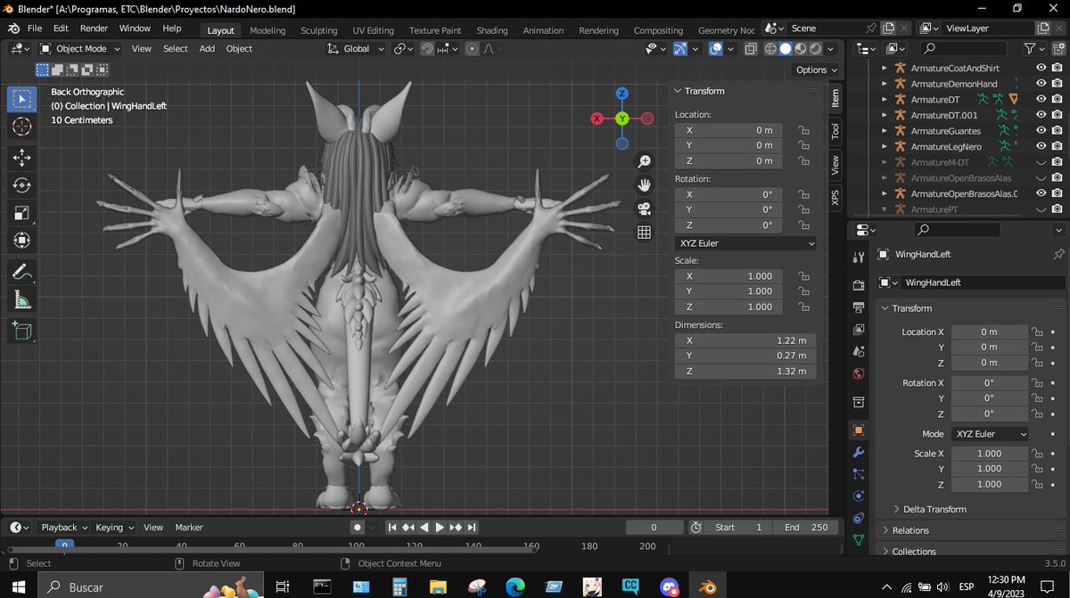Screen dimensions: 1070x598
Task: Hide ArmatureCoatAndShirt in viewport
Action: (x=1041, y=68)
